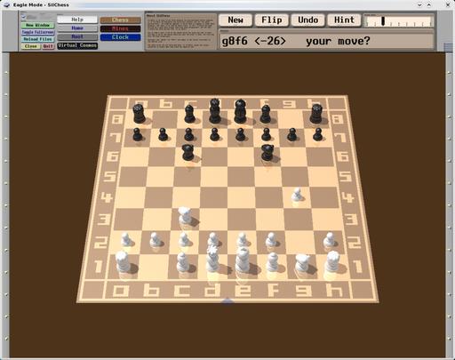The height and width of the screenshot is (360, 455).
Task: Select the white king on e1
Action: pos(243,260)
